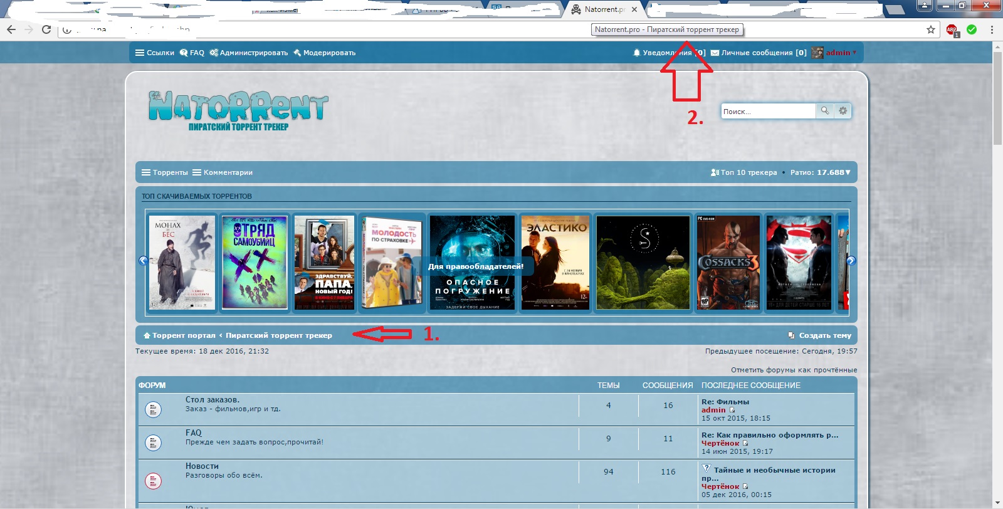Open the Эластико poster
The image size is (1003, 509).
coord(555,263)
